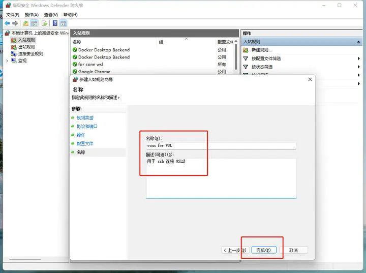Click the 名称 text field containing conn for WSL

point(221,146)
